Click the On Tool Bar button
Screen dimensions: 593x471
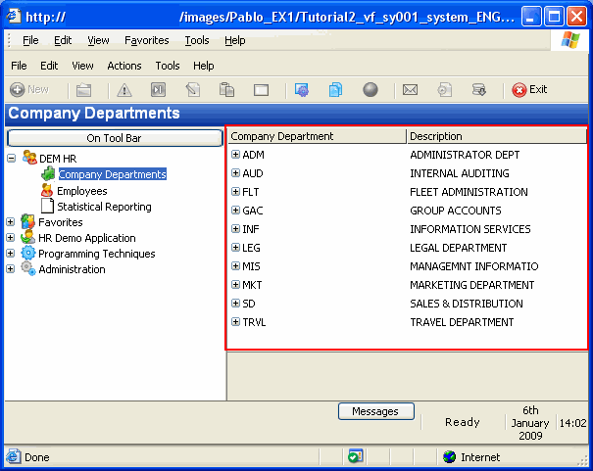point(115,138)
